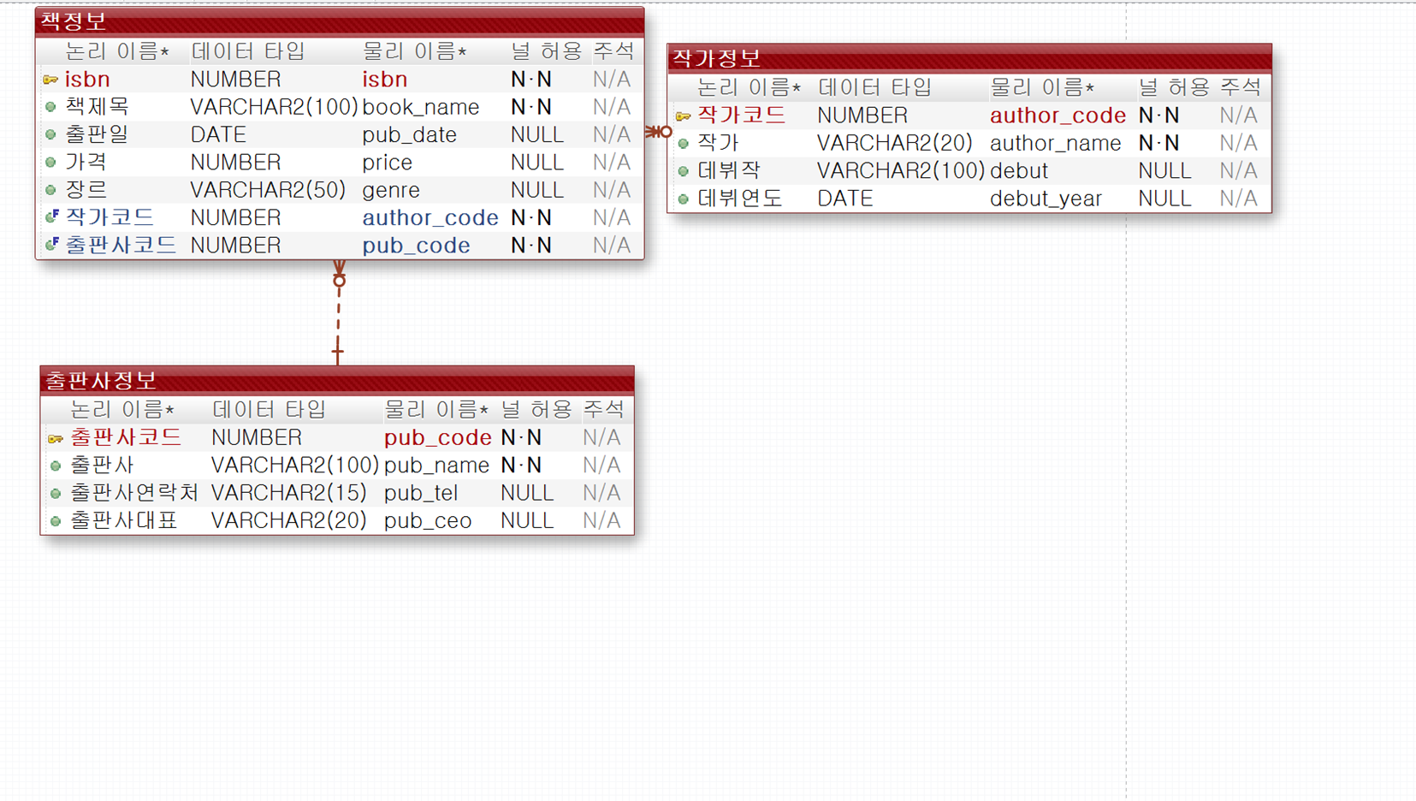Click 널 허용 header in 출판사정보 table
Image resolution: width=1416 pixels, height=801 pixels.
point(536,410)
